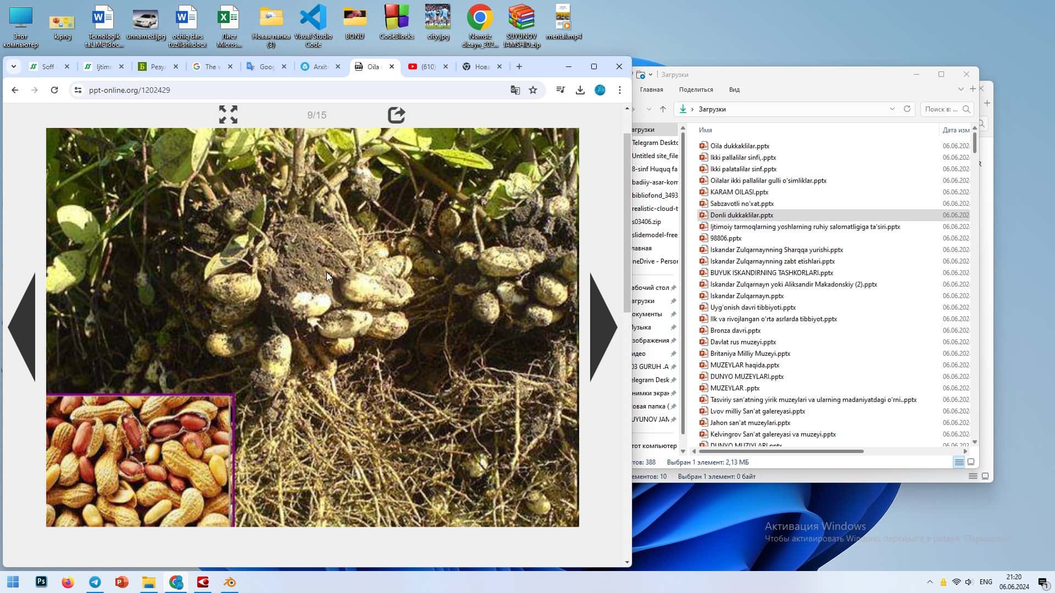Click the site information icon in address bar
The width and height of the screenshot is (1055, 593).
[78, 90]
